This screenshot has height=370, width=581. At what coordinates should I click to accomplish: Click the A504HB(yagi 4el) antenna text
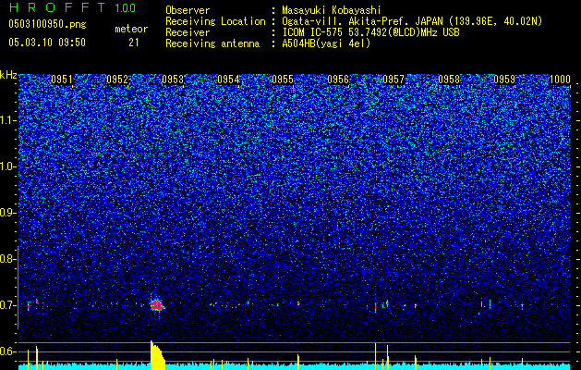tap(326, 43)
